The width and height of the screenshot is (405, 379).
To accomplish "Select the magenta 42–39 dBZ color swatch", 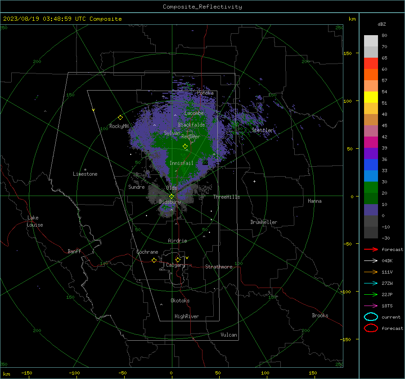I will [371, 142].
